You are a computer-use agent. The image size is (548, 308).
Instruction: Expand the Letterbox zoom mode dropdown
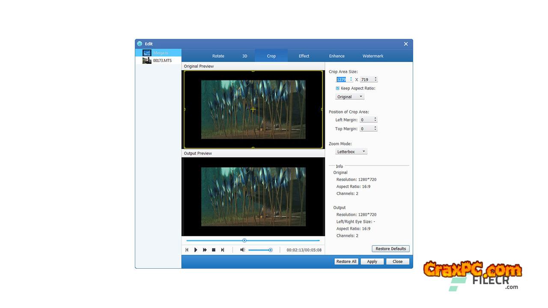[351, 151]
